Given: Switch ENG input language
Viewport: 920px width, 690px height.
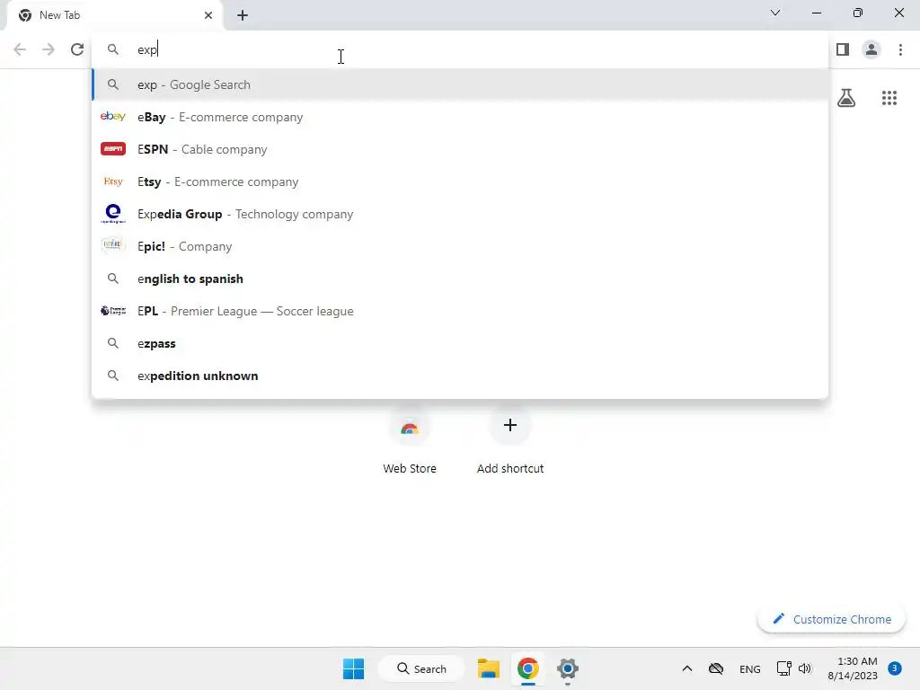Looking at the screenshot, I should coord(750,668).
